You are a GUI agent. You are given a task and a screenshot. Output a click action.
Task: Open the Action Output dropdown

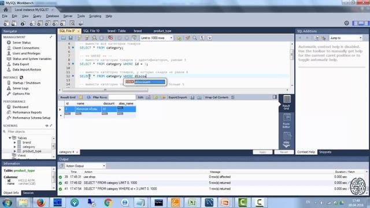pyautogui.click(x=85, y=166)
